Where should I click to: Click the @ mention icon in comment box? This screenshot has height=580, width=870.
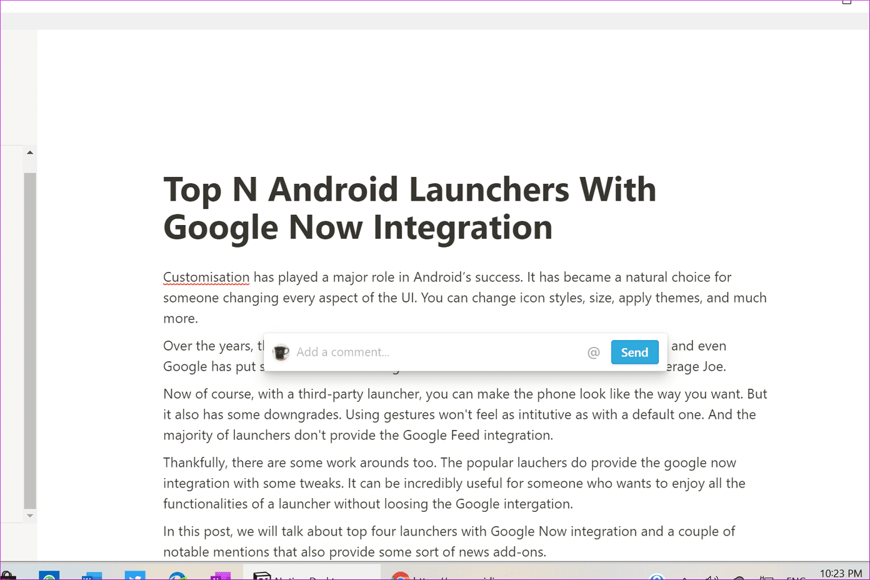coord(594,352)
